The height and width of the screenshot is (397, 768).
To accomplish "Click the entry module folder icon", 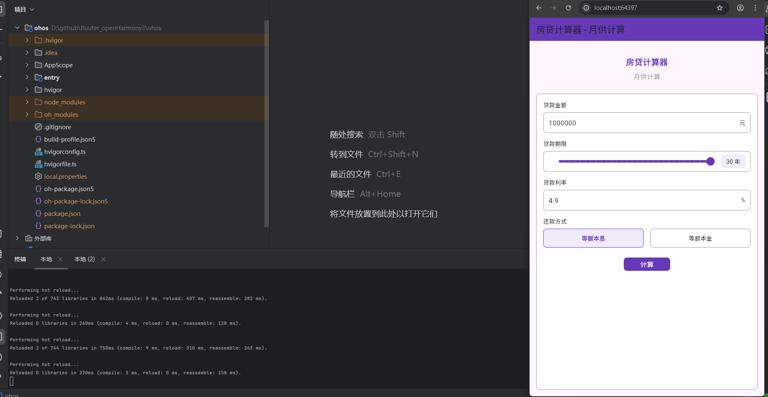I will pyautogui.click(x=38, y=77).
